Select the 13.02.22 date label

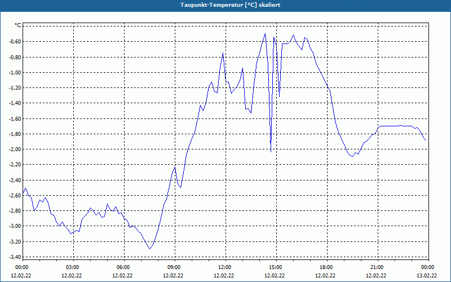[x=427, y=275]
